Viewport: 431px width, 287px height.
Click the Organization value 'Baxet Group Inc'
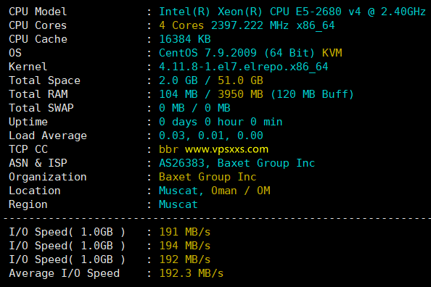[208, 177]
